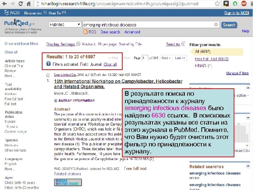This screenshot has height=190, width=253.
Task: Click the page number input field
Action: click(145, 58)
